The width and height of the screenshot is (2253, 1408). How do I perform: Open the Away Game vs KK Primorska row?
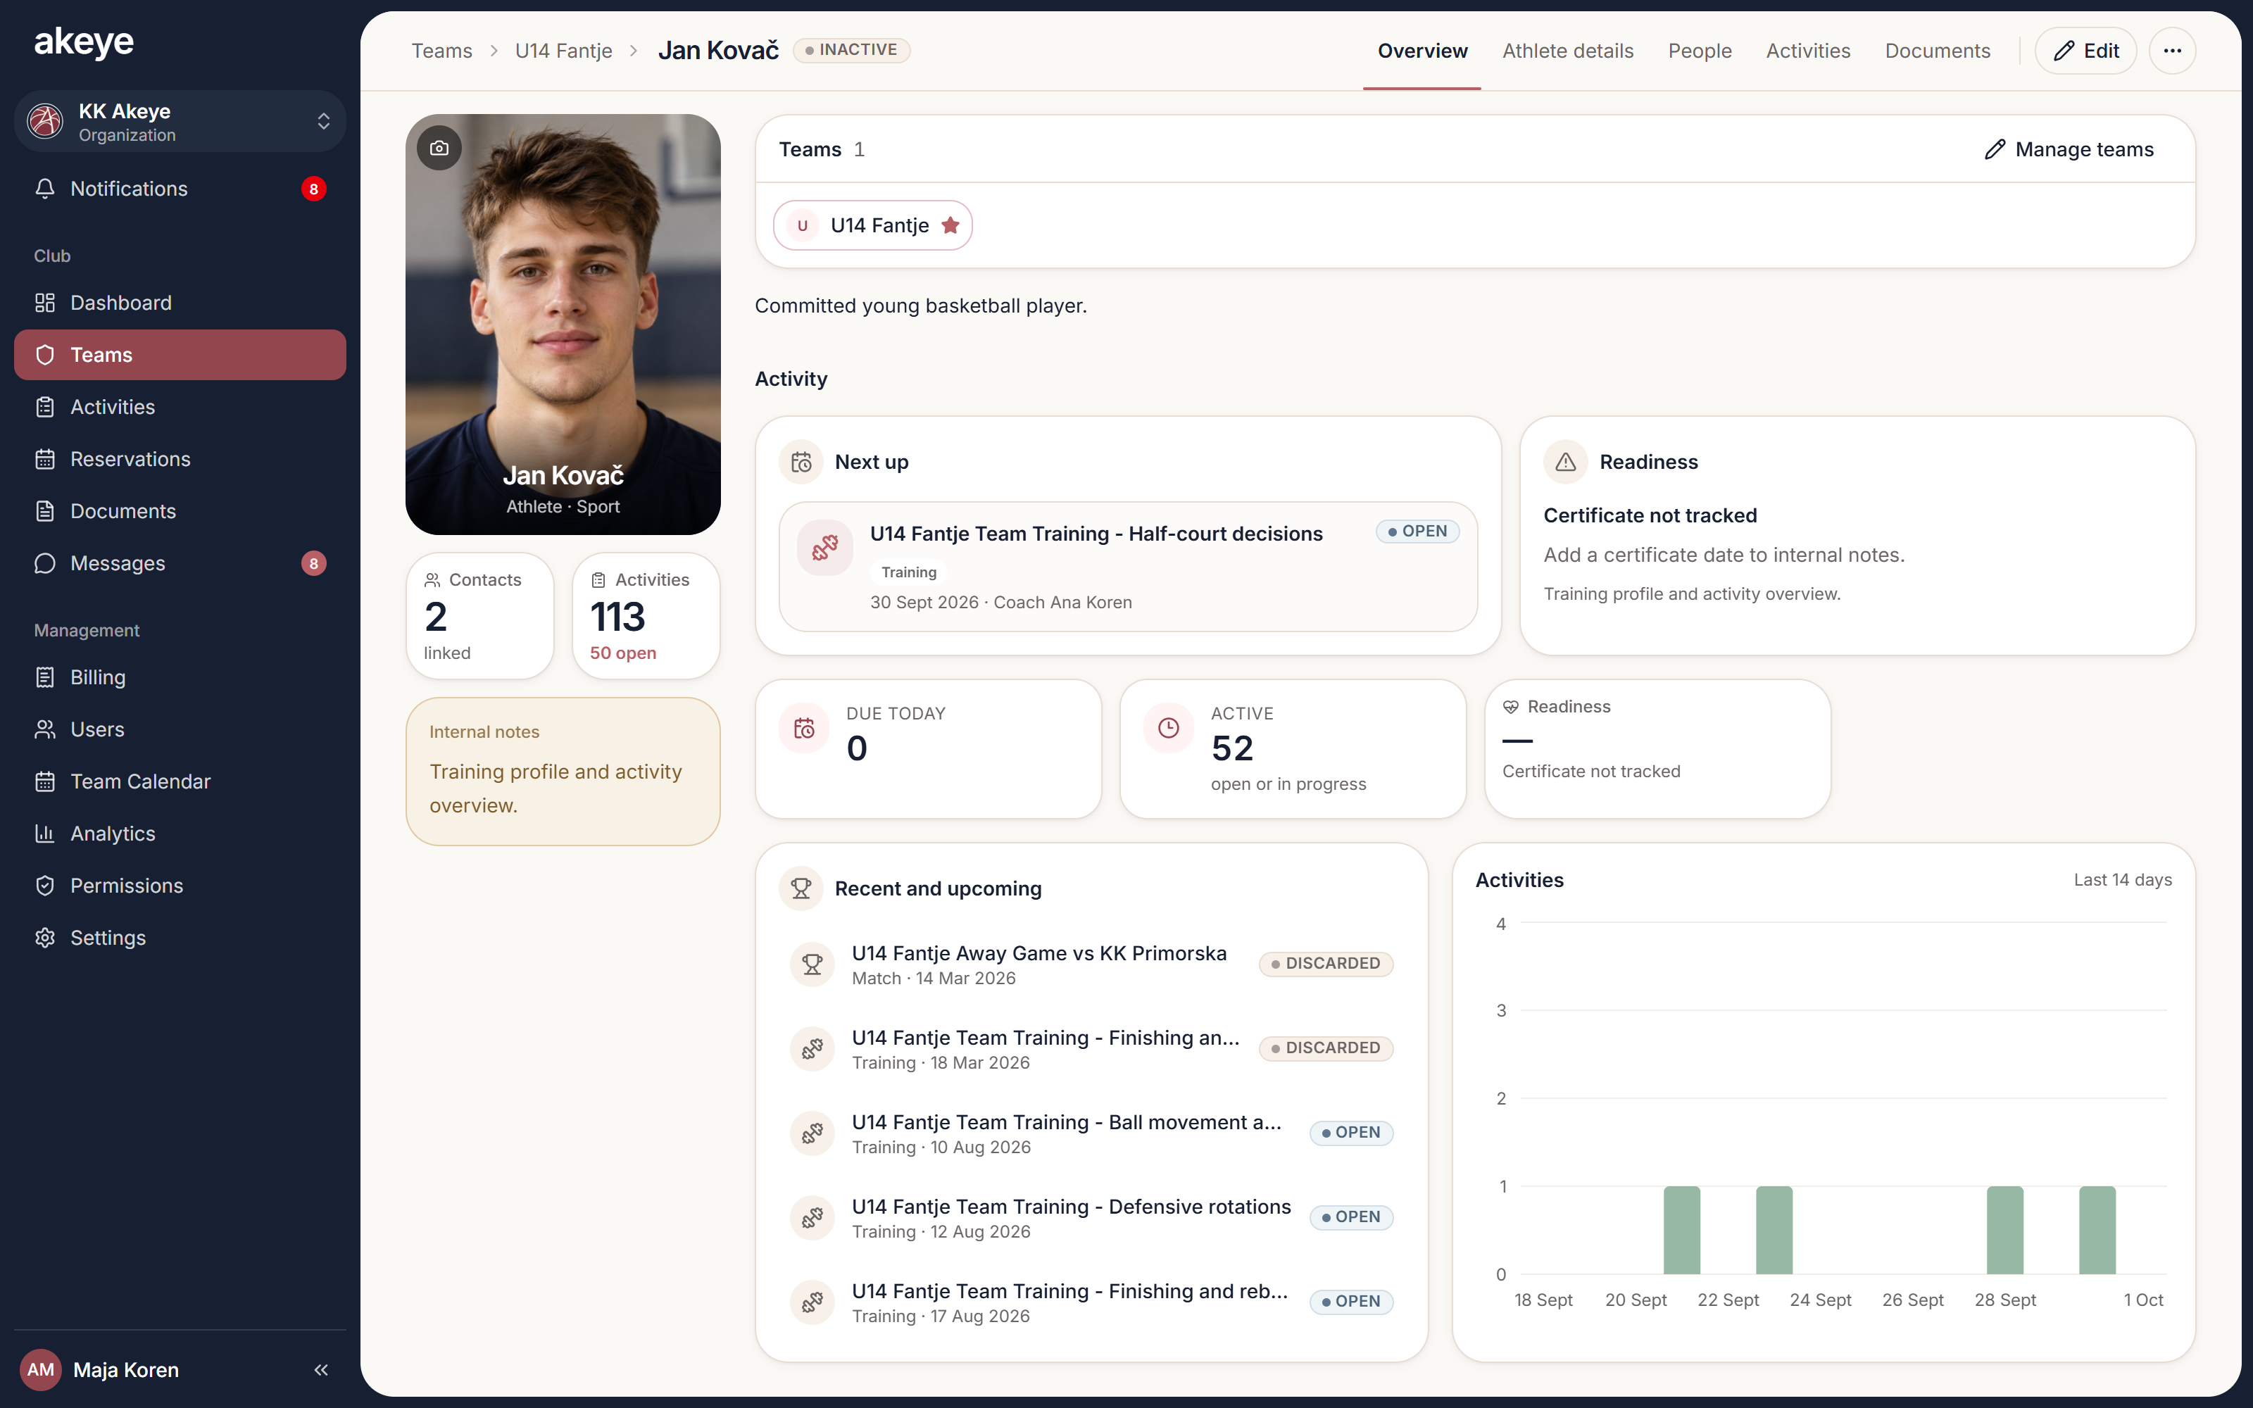(1091, 964)
